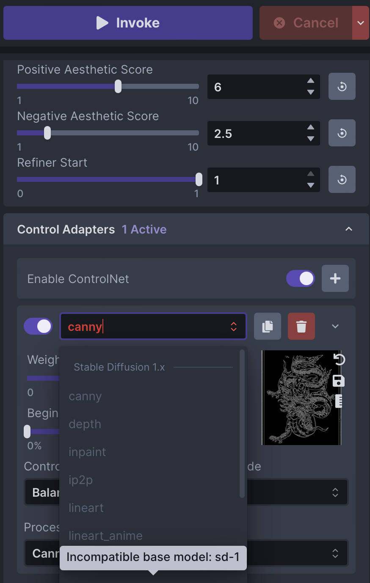Collapse the Control Adapters section

[348, 229]
